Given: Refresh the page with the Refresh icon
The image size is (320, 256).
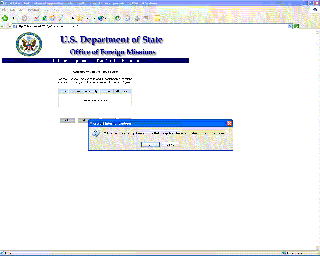Looking at the screenshot, I should [x=44, y=18].
